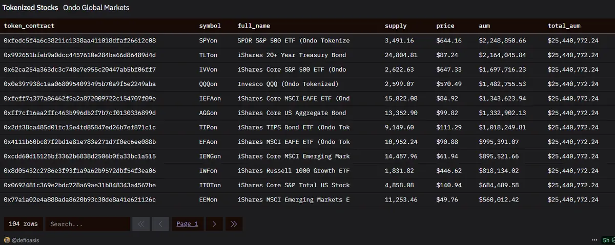Click contract address starting 0xff7cf16aa2ff
The image size is (615, 245).
tap(80, 113)
